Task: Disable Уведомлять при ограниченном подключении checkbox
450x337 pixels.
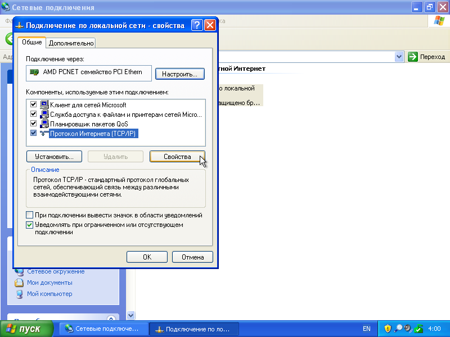Action: point(29,225)
